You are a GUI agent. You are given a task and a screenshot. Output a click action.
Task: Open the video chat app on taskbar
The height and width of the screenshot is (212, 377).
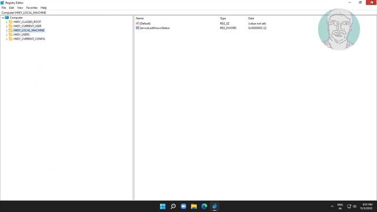point(183,206)
